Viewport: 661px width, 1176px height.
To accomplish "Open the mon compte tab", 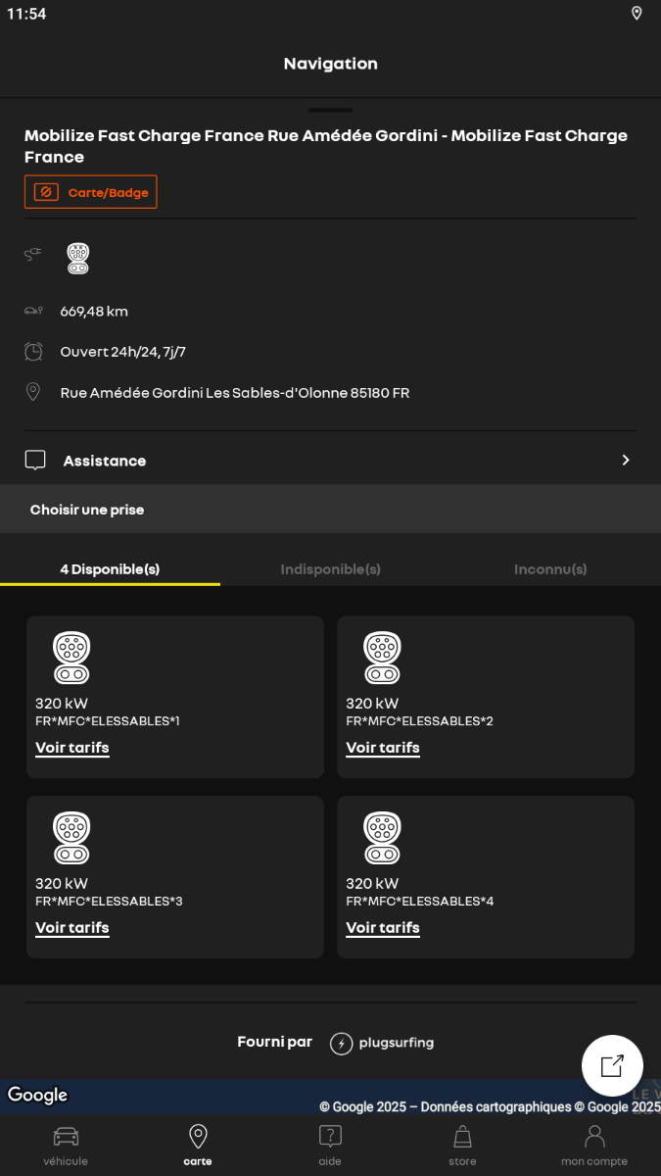I will 594,1146.
